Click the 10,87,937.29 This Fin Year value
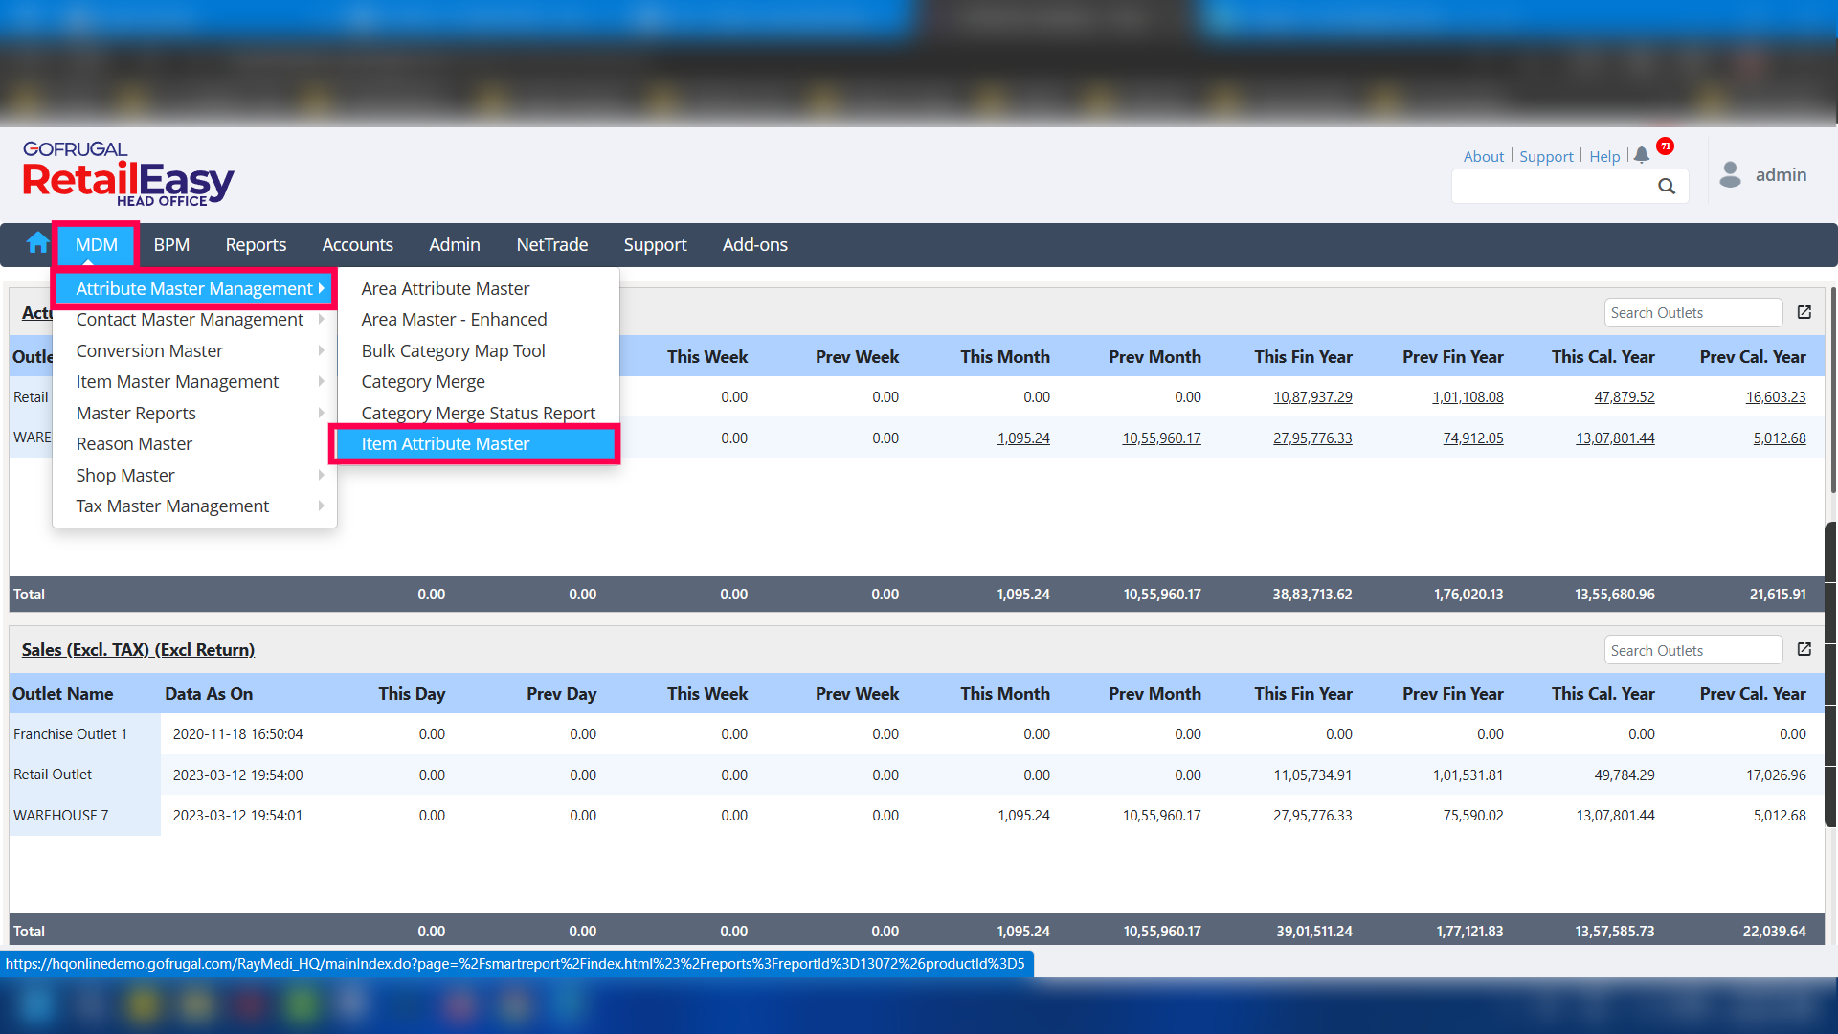This screenshot has height=1034, width=1838. pos(1312,397)
